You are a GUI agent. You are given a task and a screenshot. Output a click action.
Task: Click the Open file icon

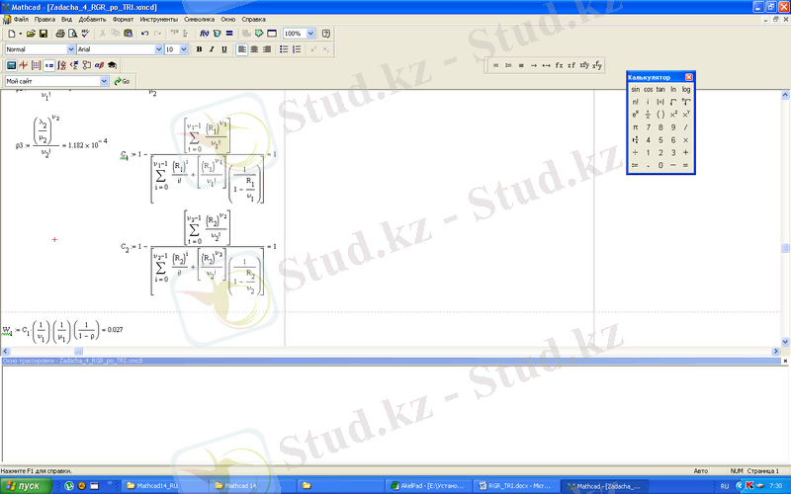pos(31,34)
